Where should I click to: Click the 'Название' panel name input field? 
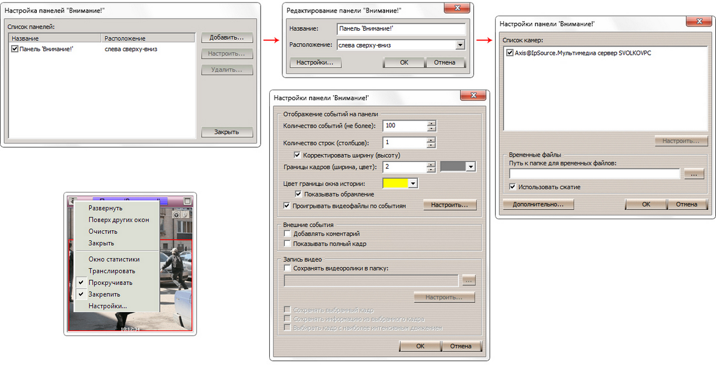tap(401, 29)
